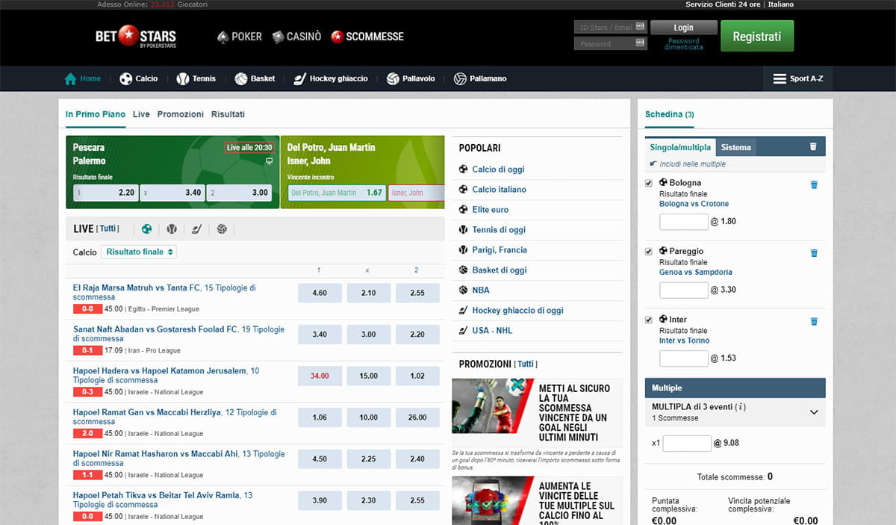Switch to the Live tab
Image resolution: width=896 pixels, height=525 pixels.
[x=141, y=114]
